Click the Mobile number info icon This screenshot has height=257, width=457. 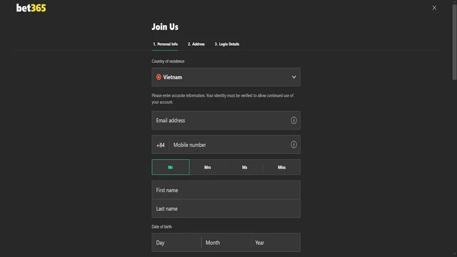pyautogui.click(x=294, y=144)
